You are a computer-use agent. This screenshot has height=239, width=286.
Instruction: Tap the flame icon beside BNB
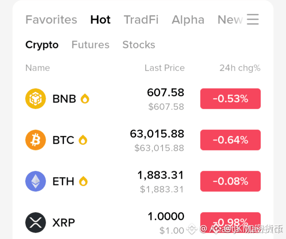(85, 98)
